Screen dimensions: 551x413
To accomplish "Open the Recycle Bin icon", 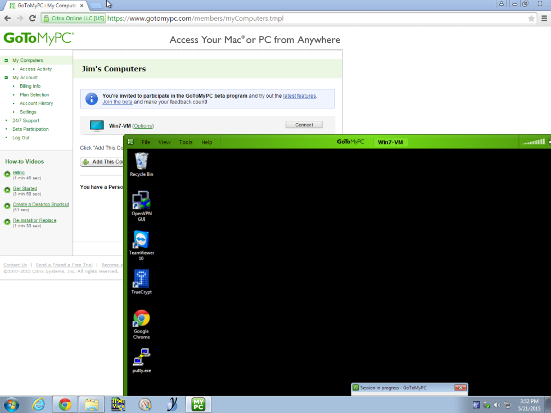I will (142, 161).
